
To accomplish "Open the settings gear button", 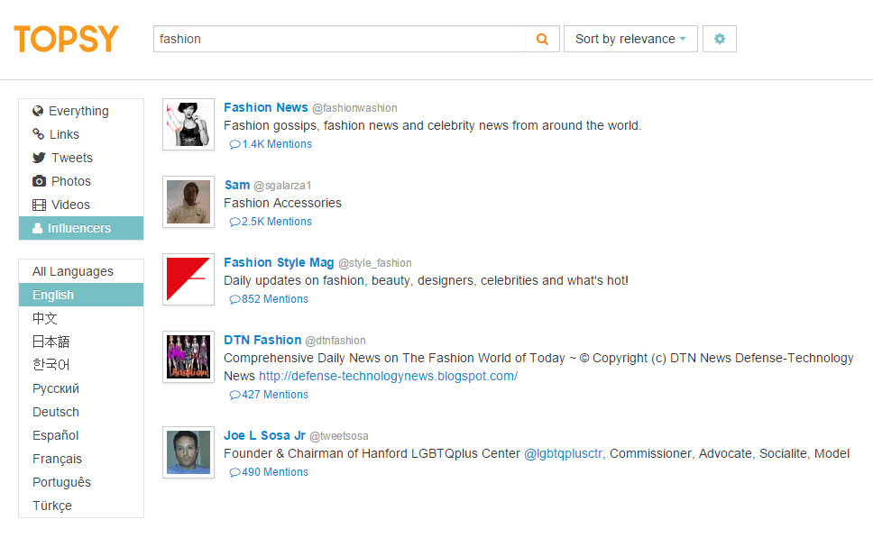I will pos(719,39).
